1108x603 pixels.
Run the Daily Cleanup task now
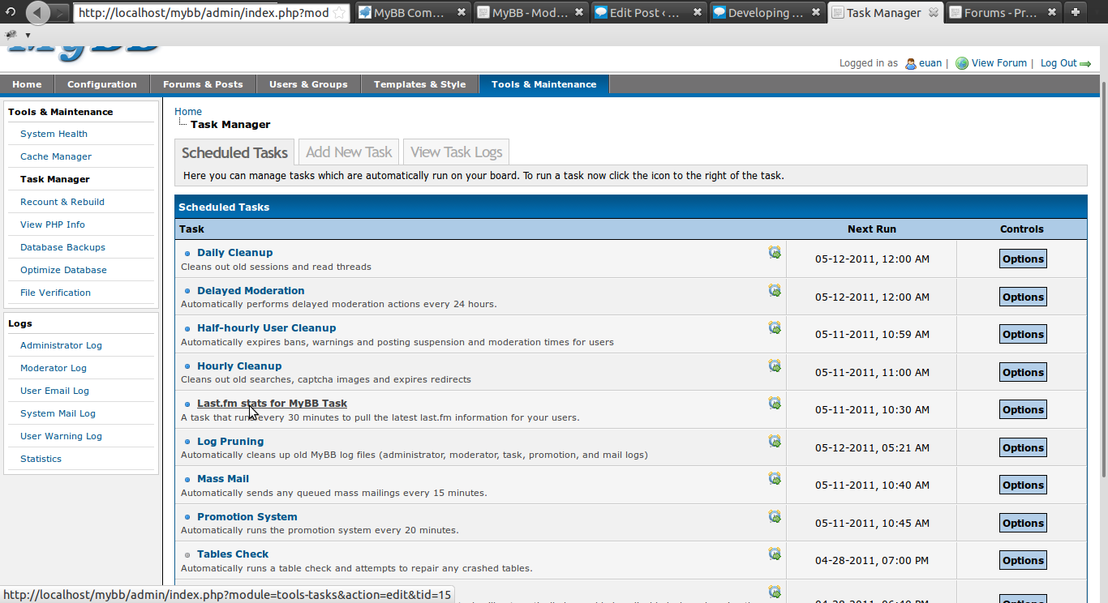click(x=775, y=253)
